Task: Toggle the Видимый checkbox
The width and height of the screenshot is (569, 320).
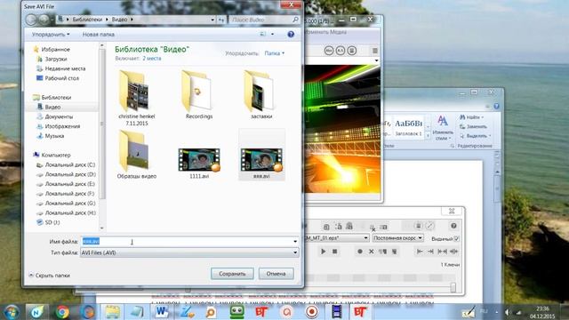Action: point(456,238)
